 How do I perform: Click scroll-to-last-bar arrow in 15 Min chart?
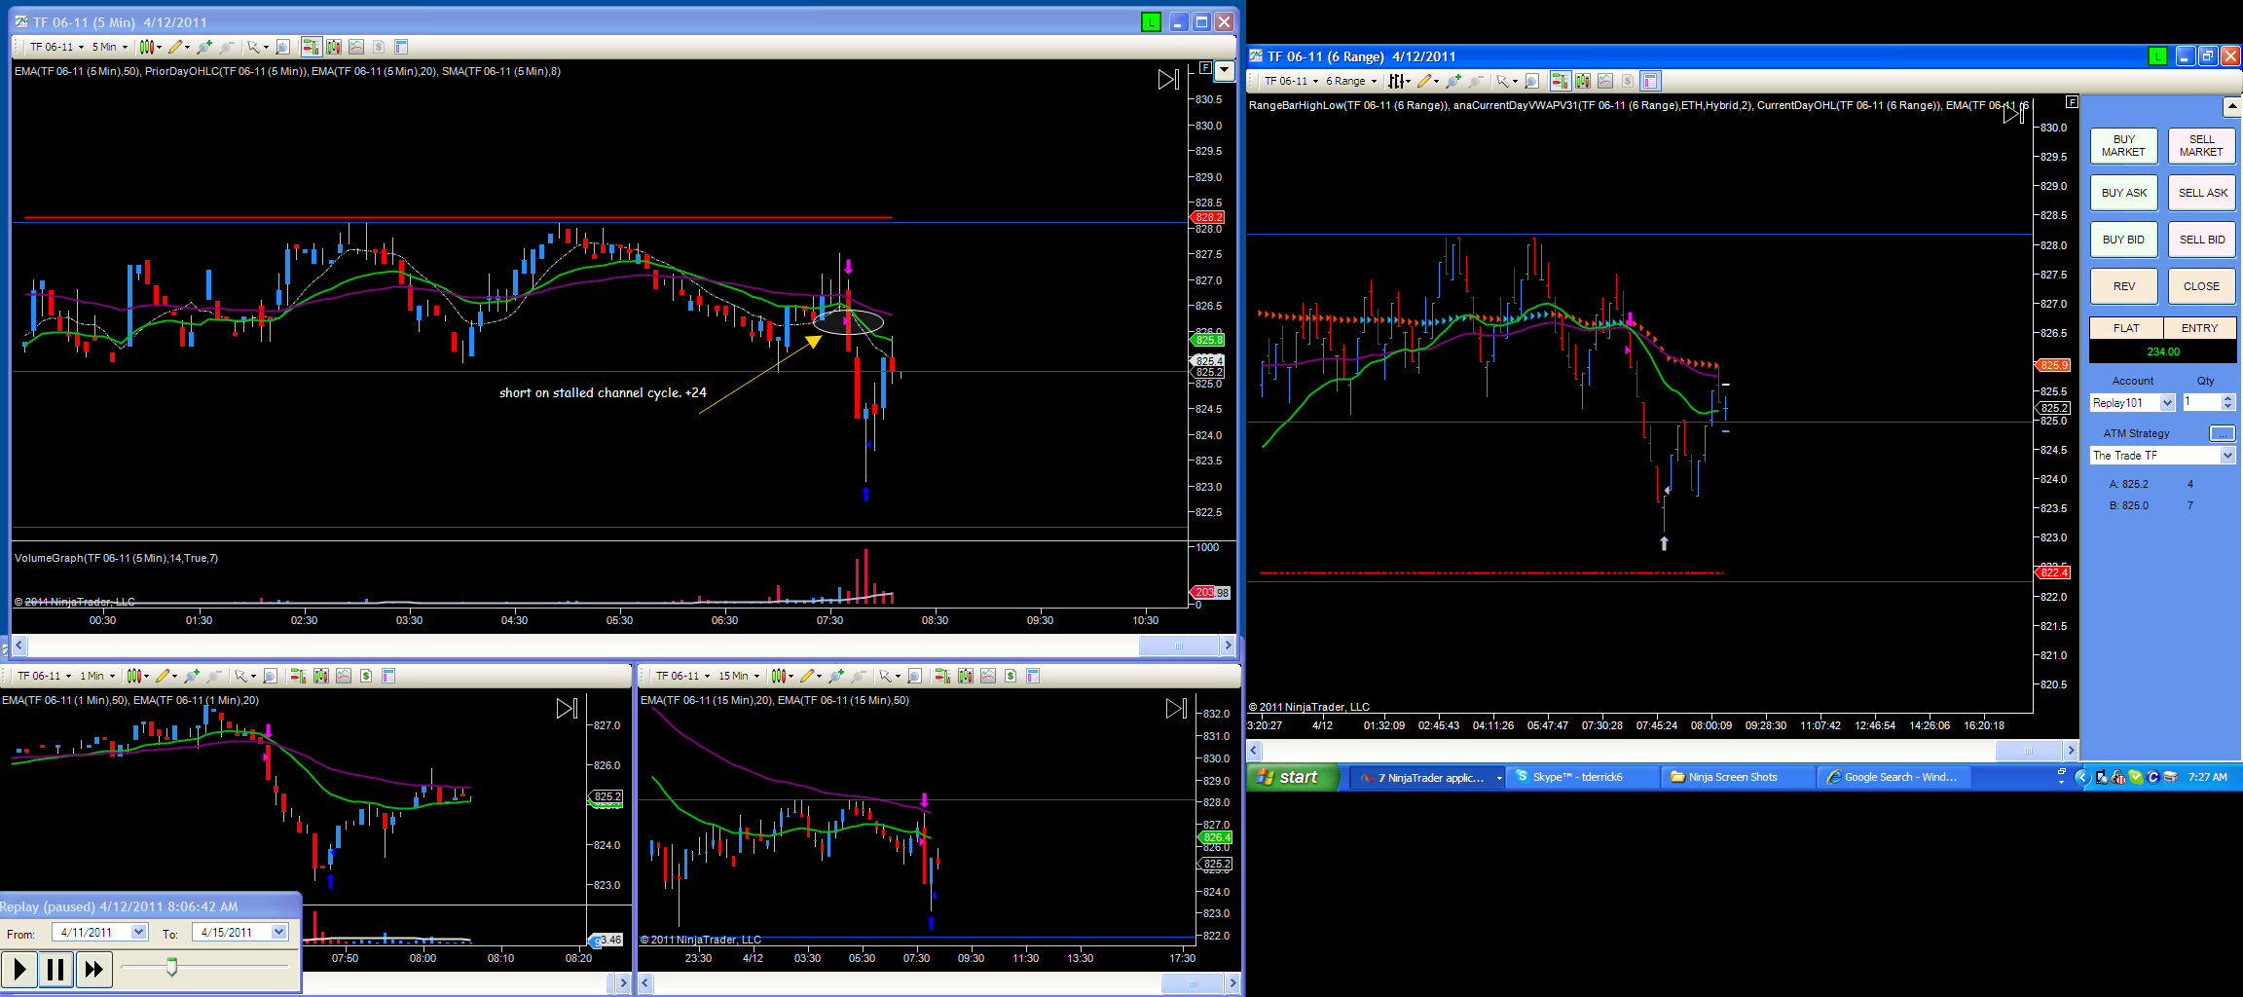pos(1177,709)
